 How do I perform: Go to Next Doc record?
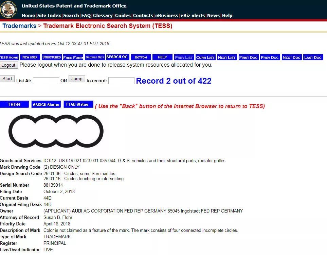coord(292,57)
